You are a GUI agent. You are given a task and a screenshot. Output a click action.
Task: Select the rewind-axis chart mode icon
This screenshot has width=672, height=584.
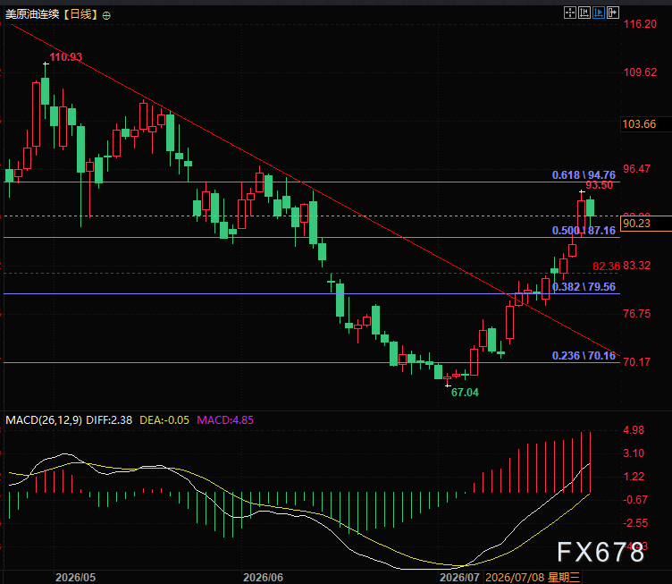(584, 13)
